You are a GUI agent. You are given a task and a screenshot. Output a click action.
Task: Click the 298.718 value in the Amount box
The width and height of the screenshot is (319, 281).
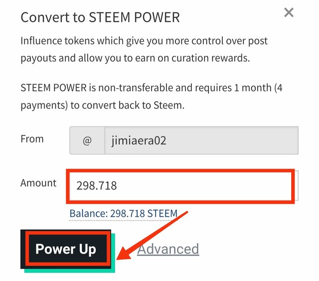97,186
